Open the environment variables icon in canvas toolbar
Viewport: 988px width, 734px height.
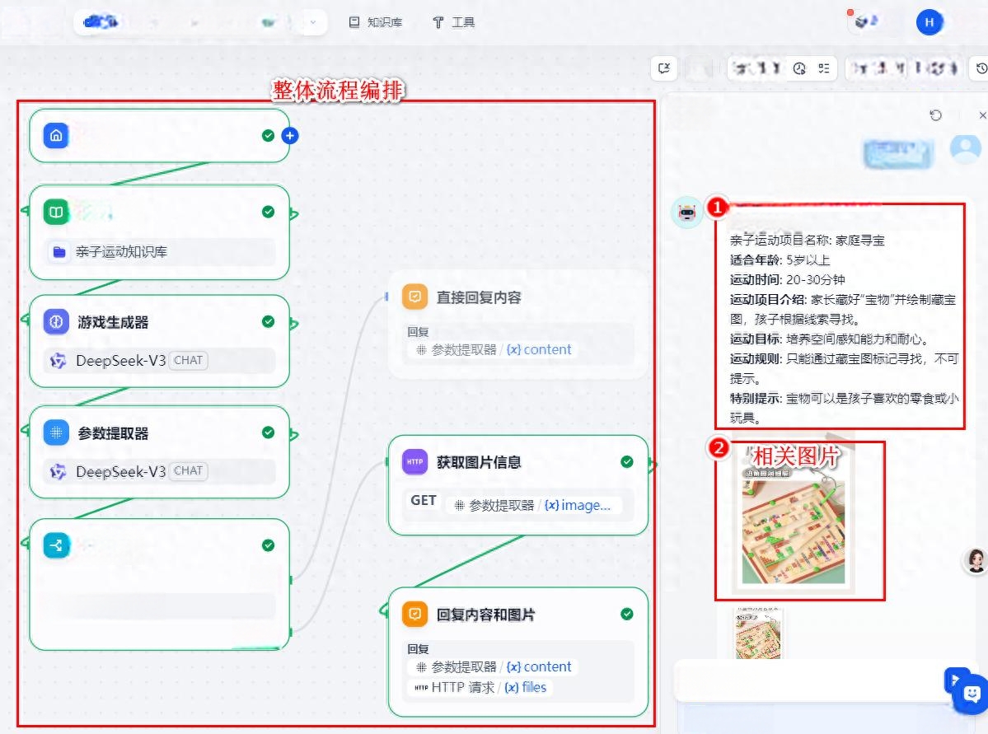664,68
